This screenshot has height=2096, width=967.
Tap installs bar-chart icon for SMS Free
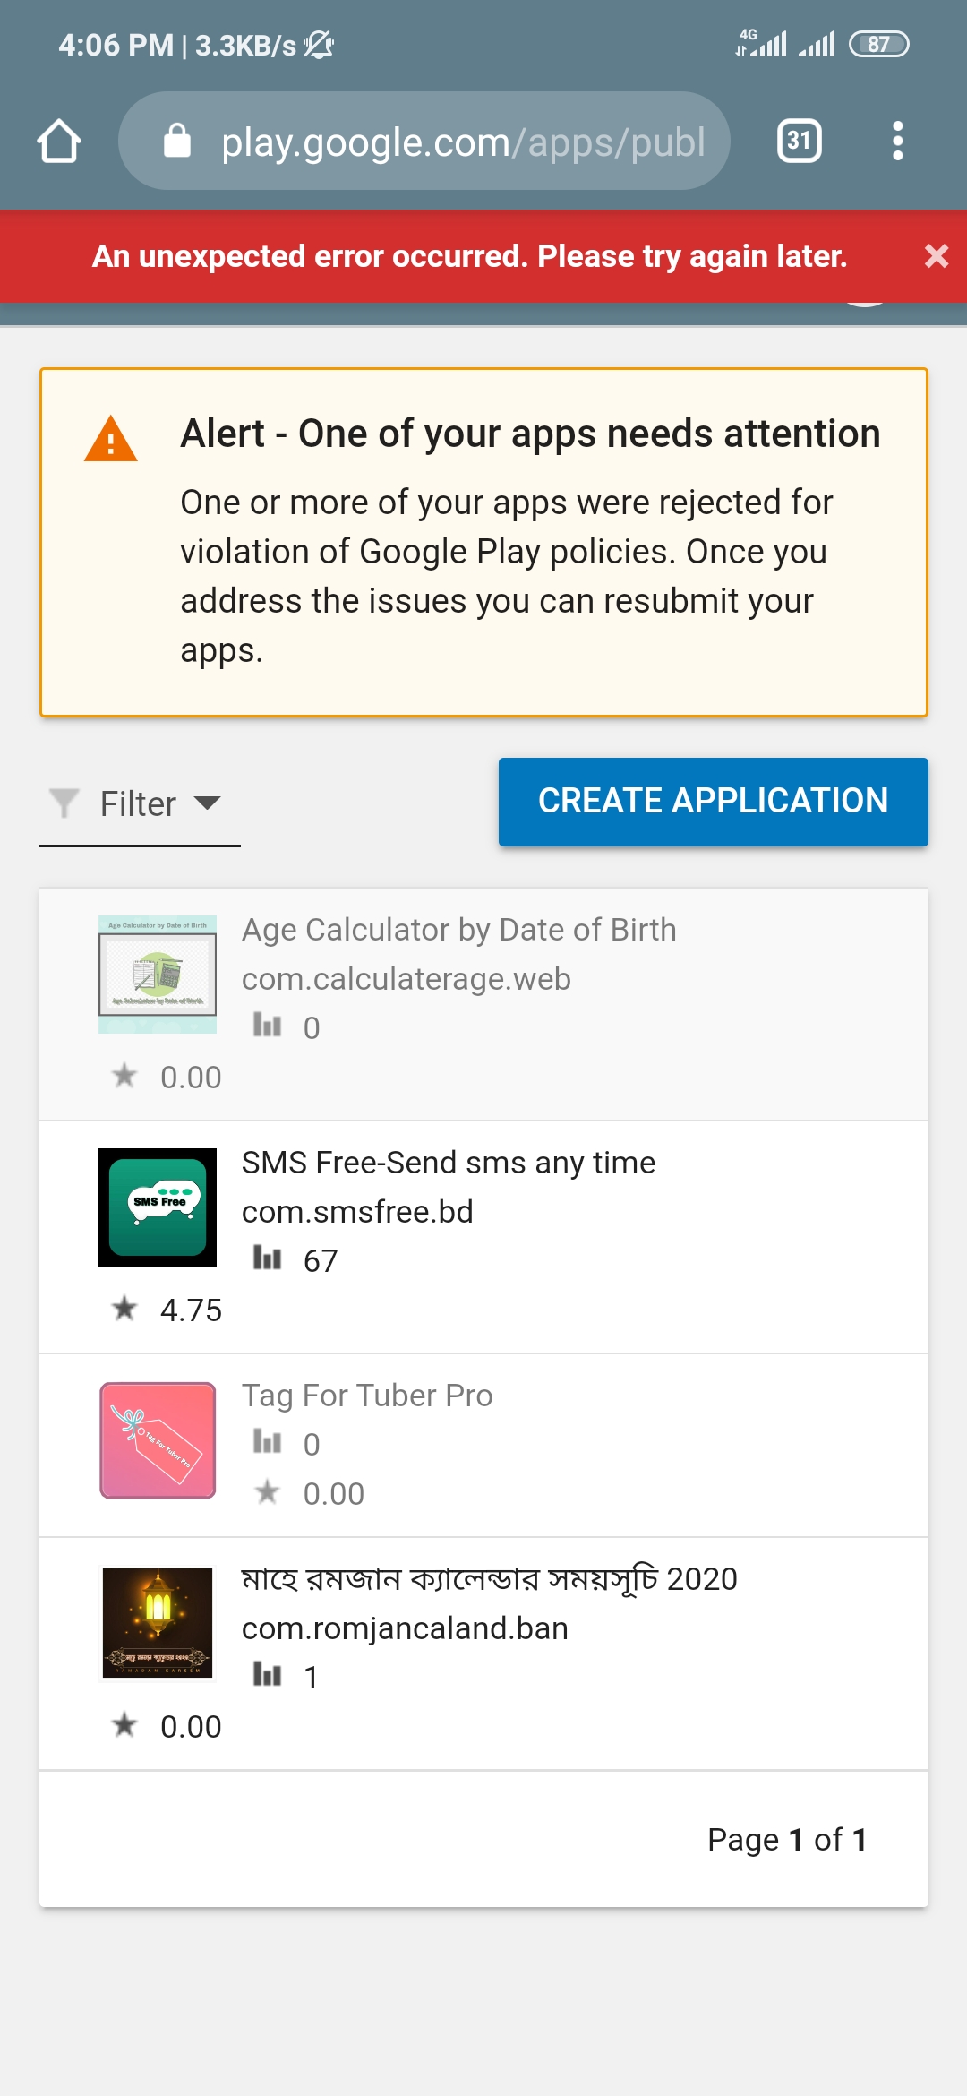267,1258
